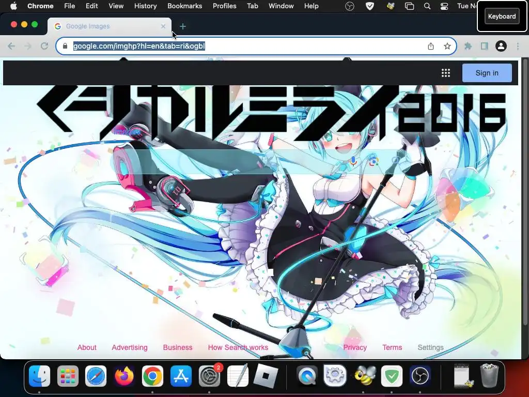Open Launchpad from the Dock
The height and width of the screenshot is (397, 529).
pos(68,376)
